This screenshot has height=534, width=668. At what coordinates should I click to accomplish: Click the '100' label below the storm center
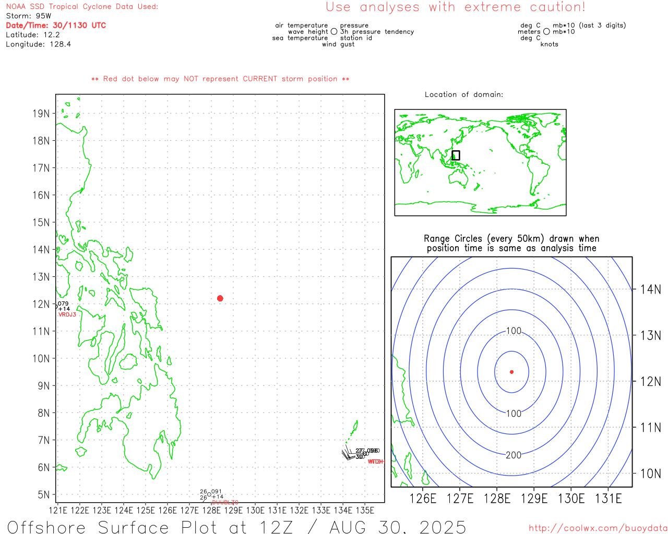[514, 414]
